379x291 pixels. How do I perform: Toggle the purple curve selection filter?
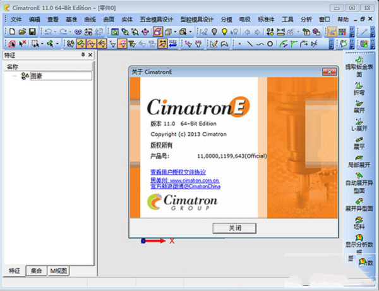(91, 44)
